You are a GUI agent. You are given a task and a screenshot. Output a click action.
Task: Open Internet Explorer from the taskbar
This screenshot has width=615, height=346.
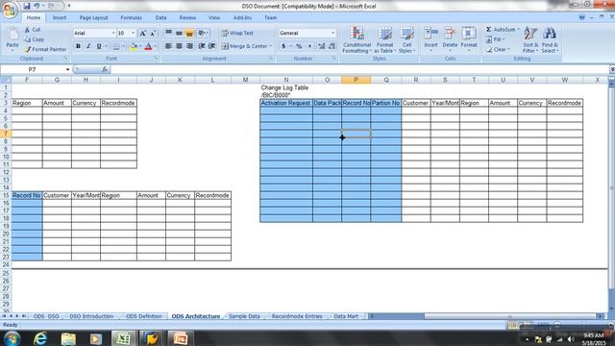coord(40,338)
